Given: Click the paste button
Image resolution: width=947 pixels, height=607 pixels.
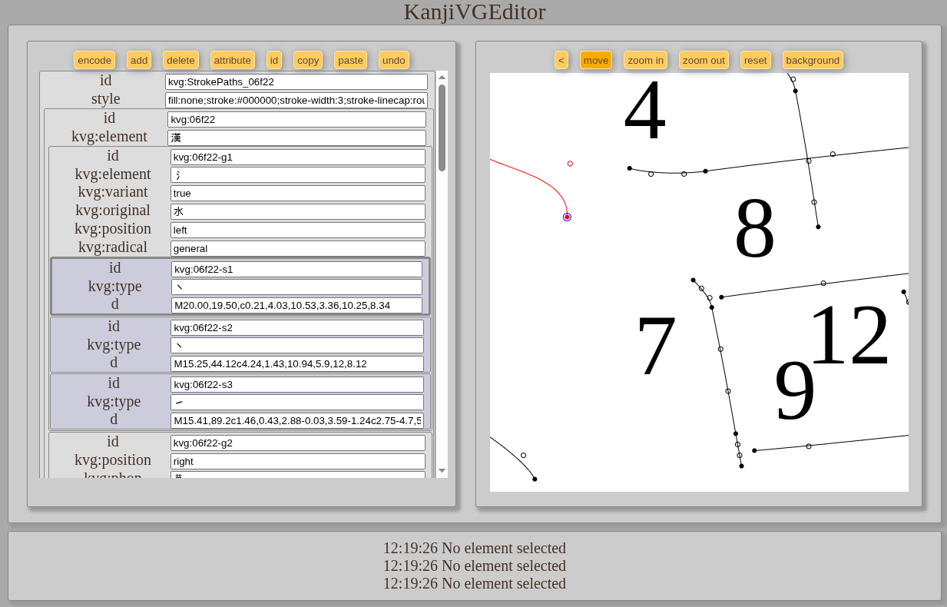Looking at the screenshot, I should 350,60.
